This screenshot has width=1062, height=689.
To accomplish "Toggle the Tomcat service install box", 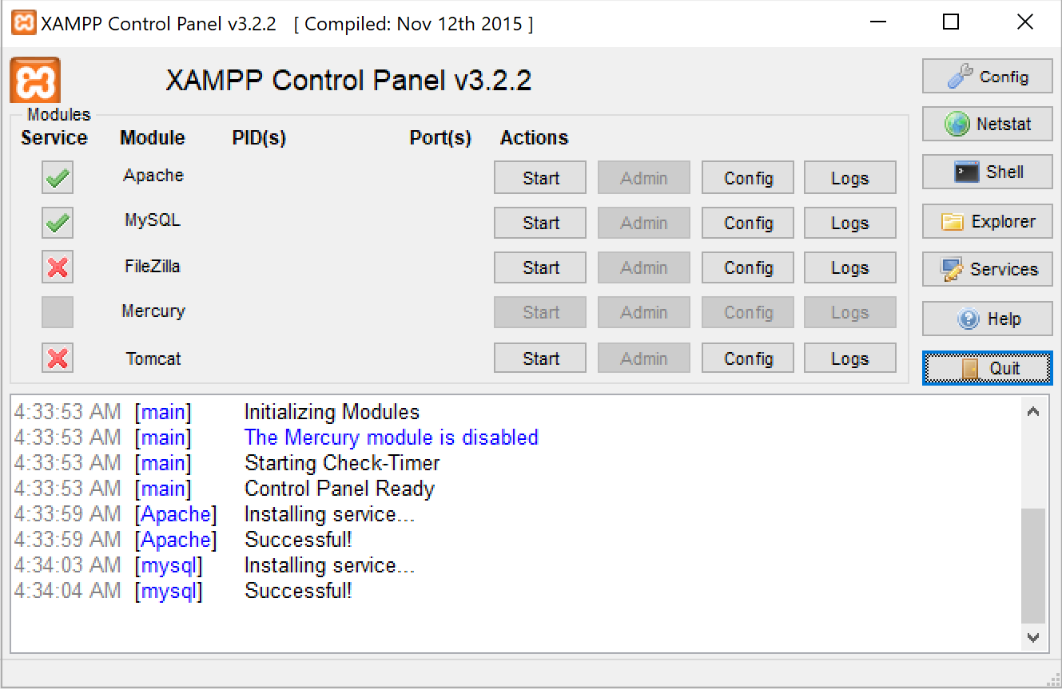I will click(58, 358).
